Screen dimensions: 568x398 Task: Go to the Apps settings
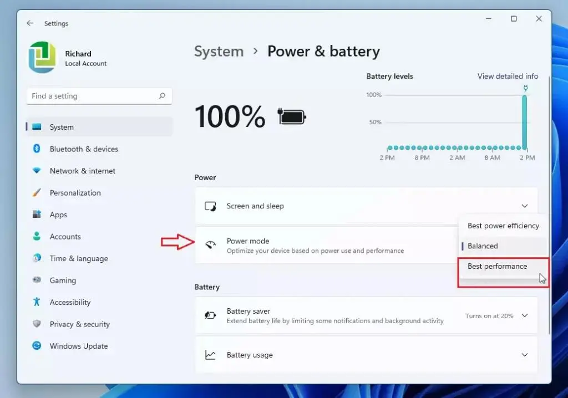tap(99, 215)
